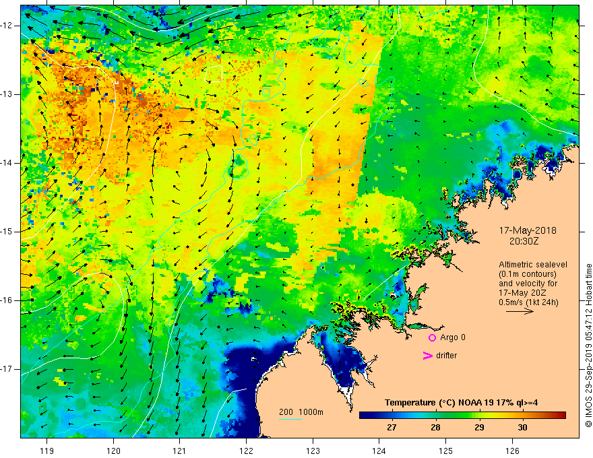Click the cyan 200m isobath legend line
The image size is (593, 458).
coord(290,419)
